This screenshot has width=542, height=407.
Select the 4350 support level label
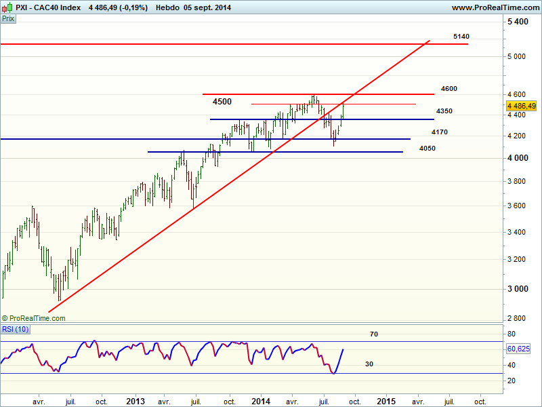(444, 111)
